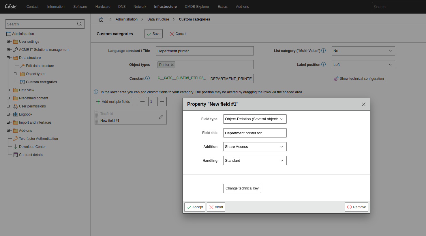Remove the Printer tag from Object types
Viewport: 426px width, 236px height.
(172, 65)
